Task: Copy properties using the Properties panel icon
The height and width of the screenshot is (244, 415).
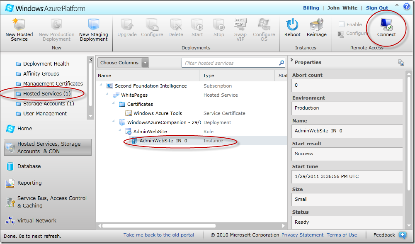Action: [401, 62]
